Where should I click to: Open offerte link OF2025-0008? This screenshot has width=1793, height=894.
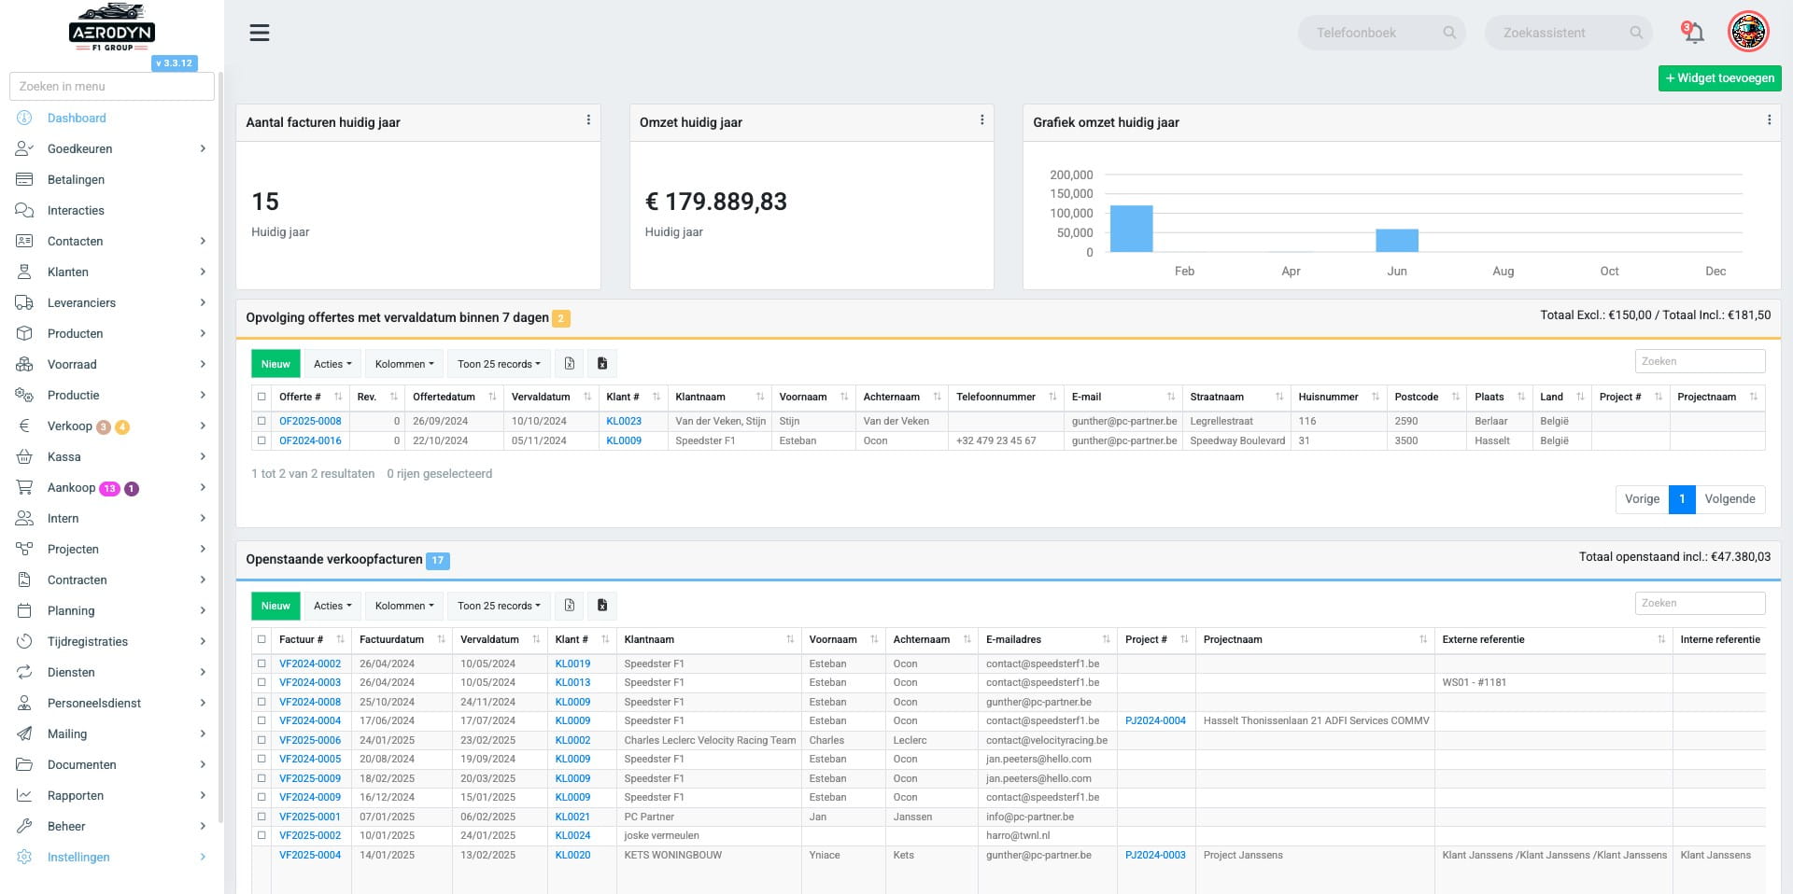310,421
